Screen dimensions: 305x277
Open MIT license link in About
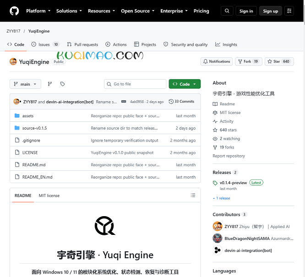[x=227, y=113]
